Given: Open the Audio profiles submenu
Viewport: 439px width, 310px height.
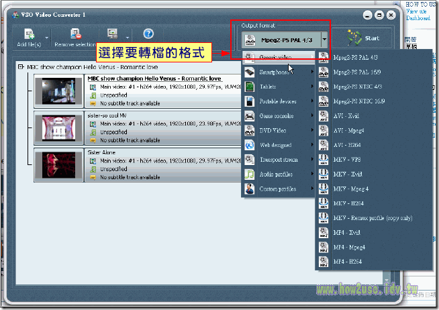Looking at the screenshot, I should [279, 174].
